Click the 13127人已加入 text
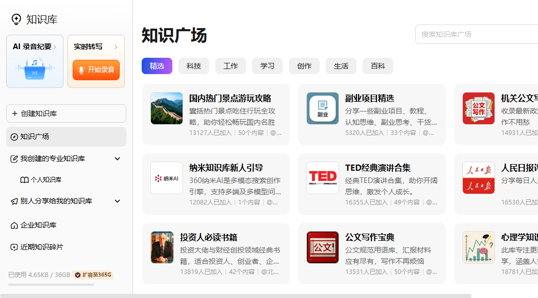This screenshot has height=298, width=538. tap(211, 133)
